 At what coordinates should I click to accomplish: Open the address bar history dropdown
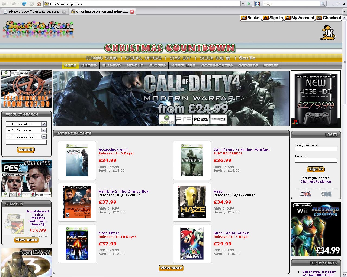click(243, 4)
